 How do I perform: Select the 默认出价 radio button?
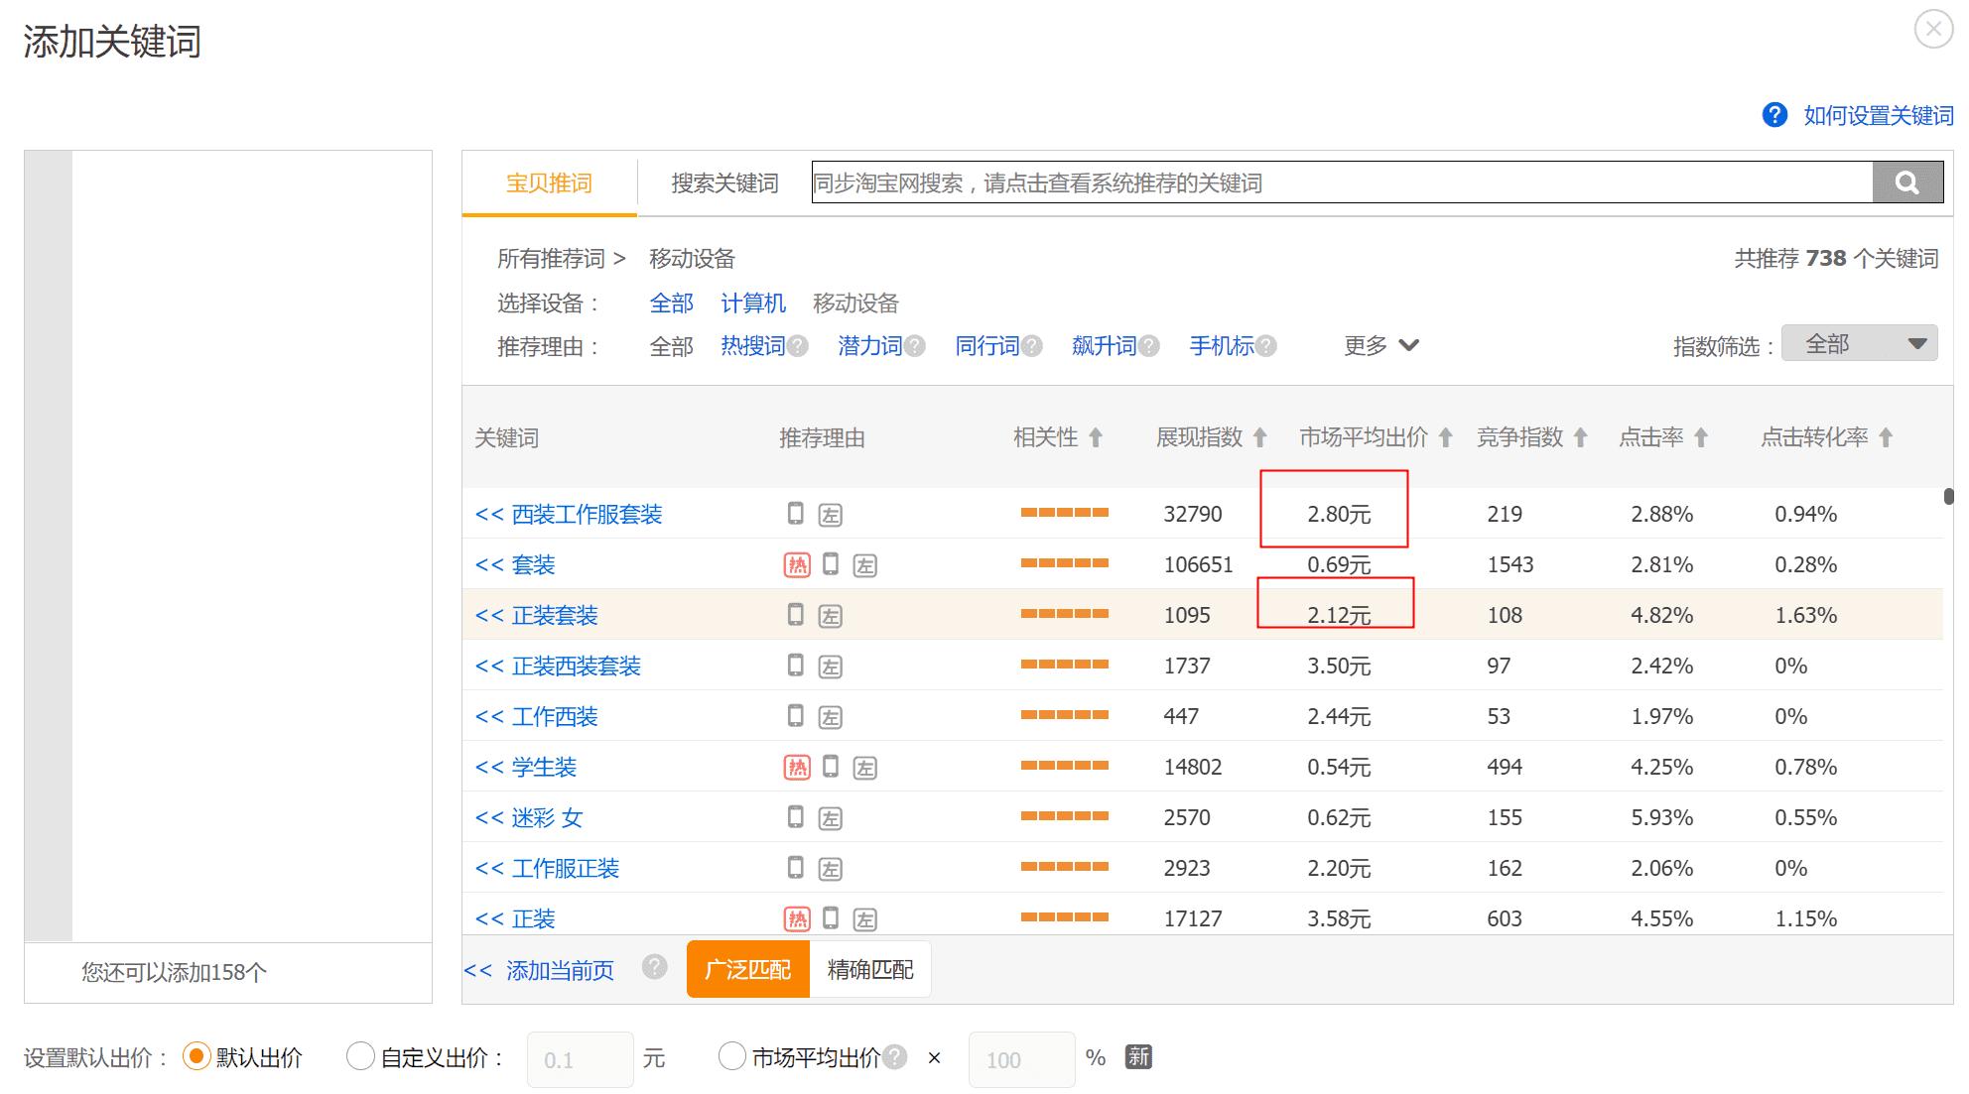(197, 1057)
